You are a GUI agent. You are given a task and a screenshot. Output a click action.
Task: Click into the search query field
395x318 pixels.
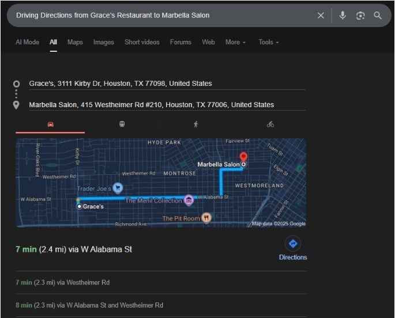(x=161, y=16)
